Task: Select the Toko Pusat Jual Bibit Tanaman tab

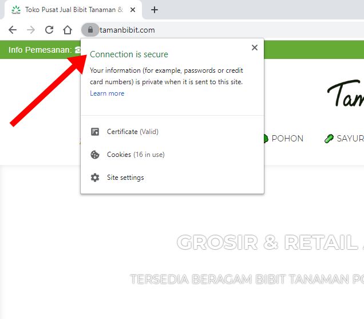Action: coord(73,10)
